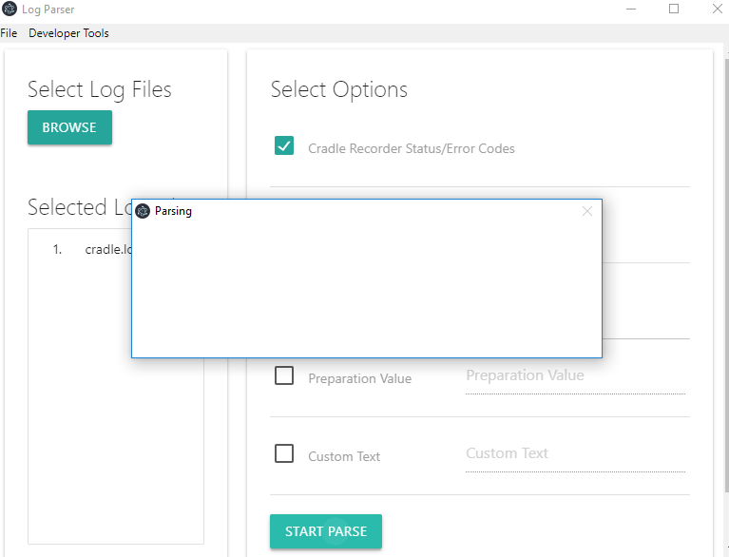Uncheck Cradle Recorder Status/Error Codes checkbox
This screenshot has height=557, width=729.
point(284,145)
